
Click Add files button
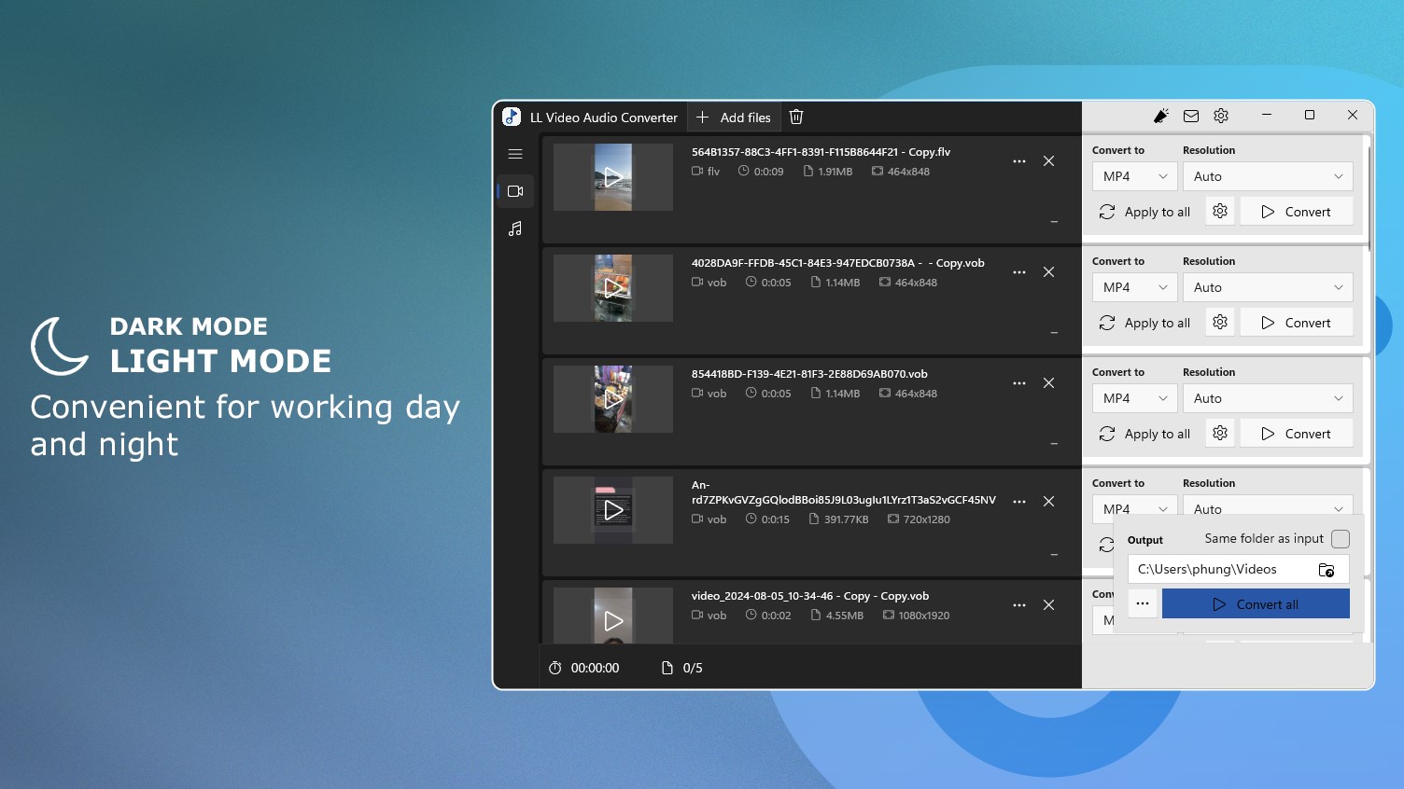pos(734,118)
